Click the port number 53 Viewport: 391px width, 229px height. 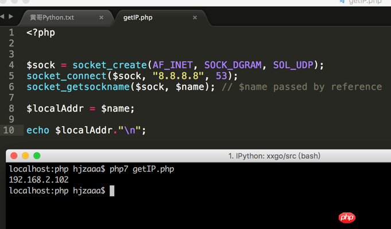222,76
